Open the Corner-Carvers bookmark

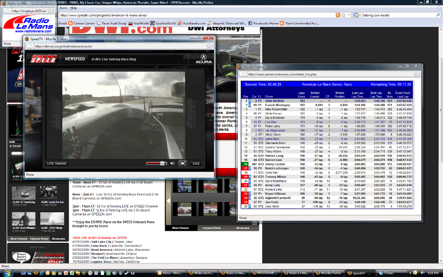82,23
